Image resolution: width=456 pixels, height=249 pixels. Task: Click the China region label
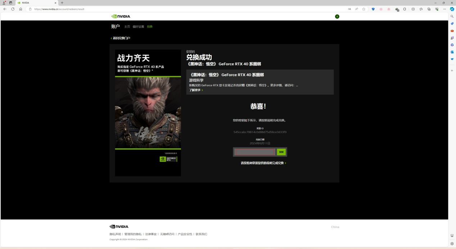[335, 227]
